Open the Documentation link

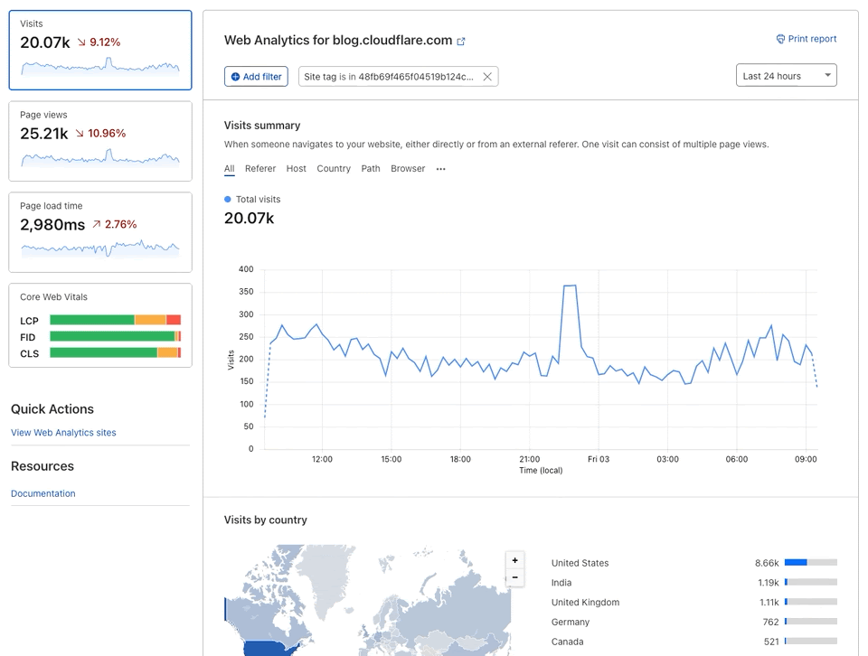pos(43,493)
